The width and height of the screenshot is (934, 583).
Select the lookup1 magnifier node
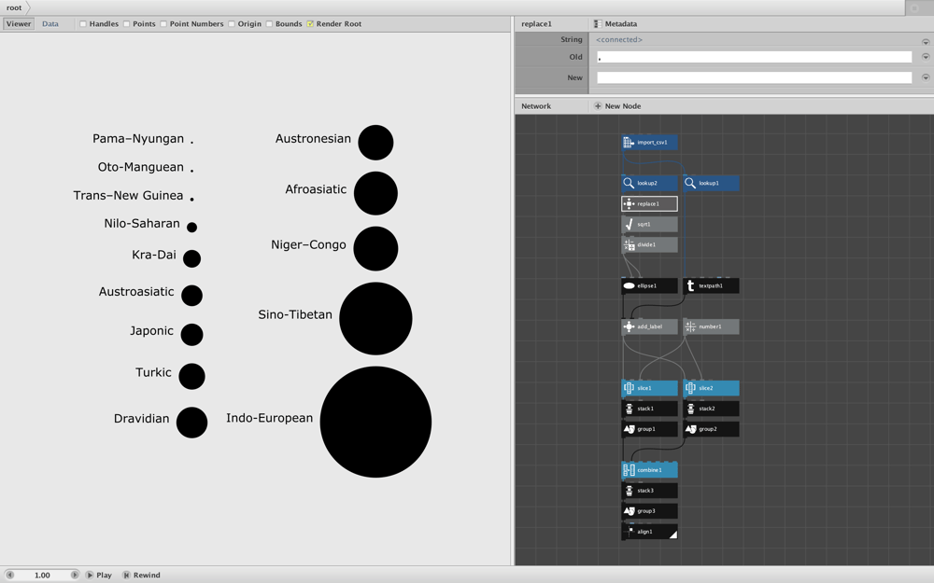[711, 183]
